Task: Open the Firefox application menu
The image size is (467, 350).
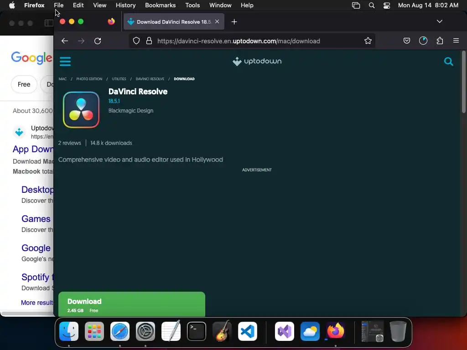Action: pyautogui.click(x=456, y=41)
